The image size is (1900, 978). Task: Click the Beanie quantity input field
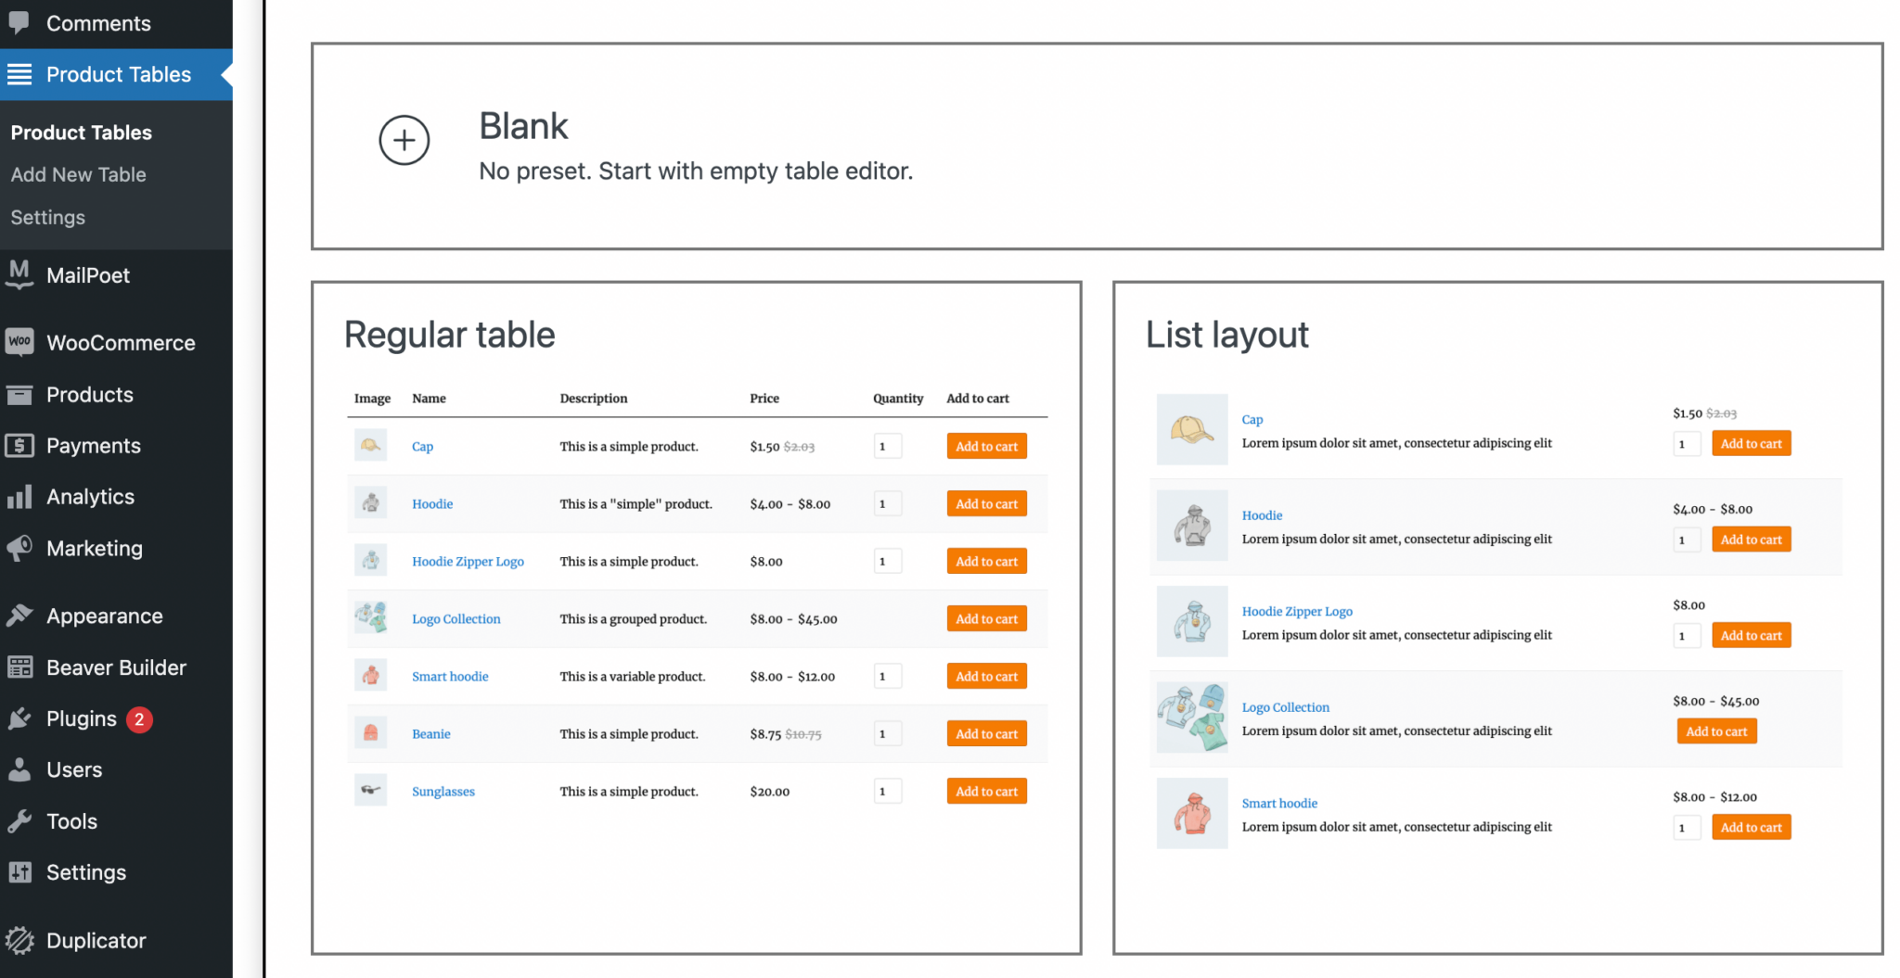[x=887, y=733]
